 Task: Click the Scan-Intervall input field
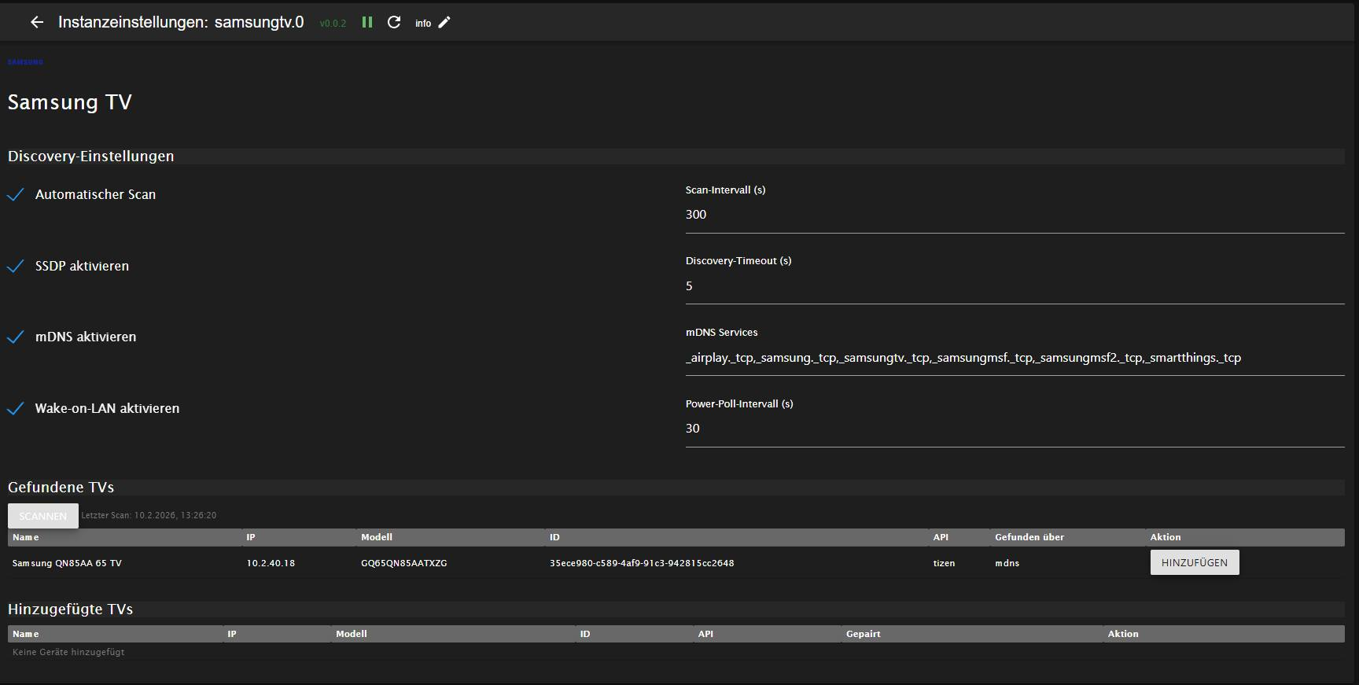(1015, 215)
